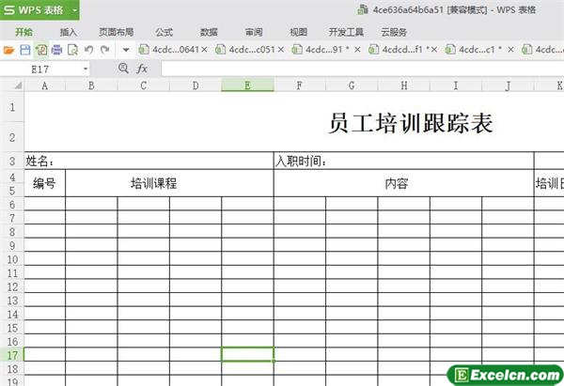This screenshot has width=564, height=386.
Task: Expand the Name Box dropdown showing E17
Action: [x=86, y=69]
